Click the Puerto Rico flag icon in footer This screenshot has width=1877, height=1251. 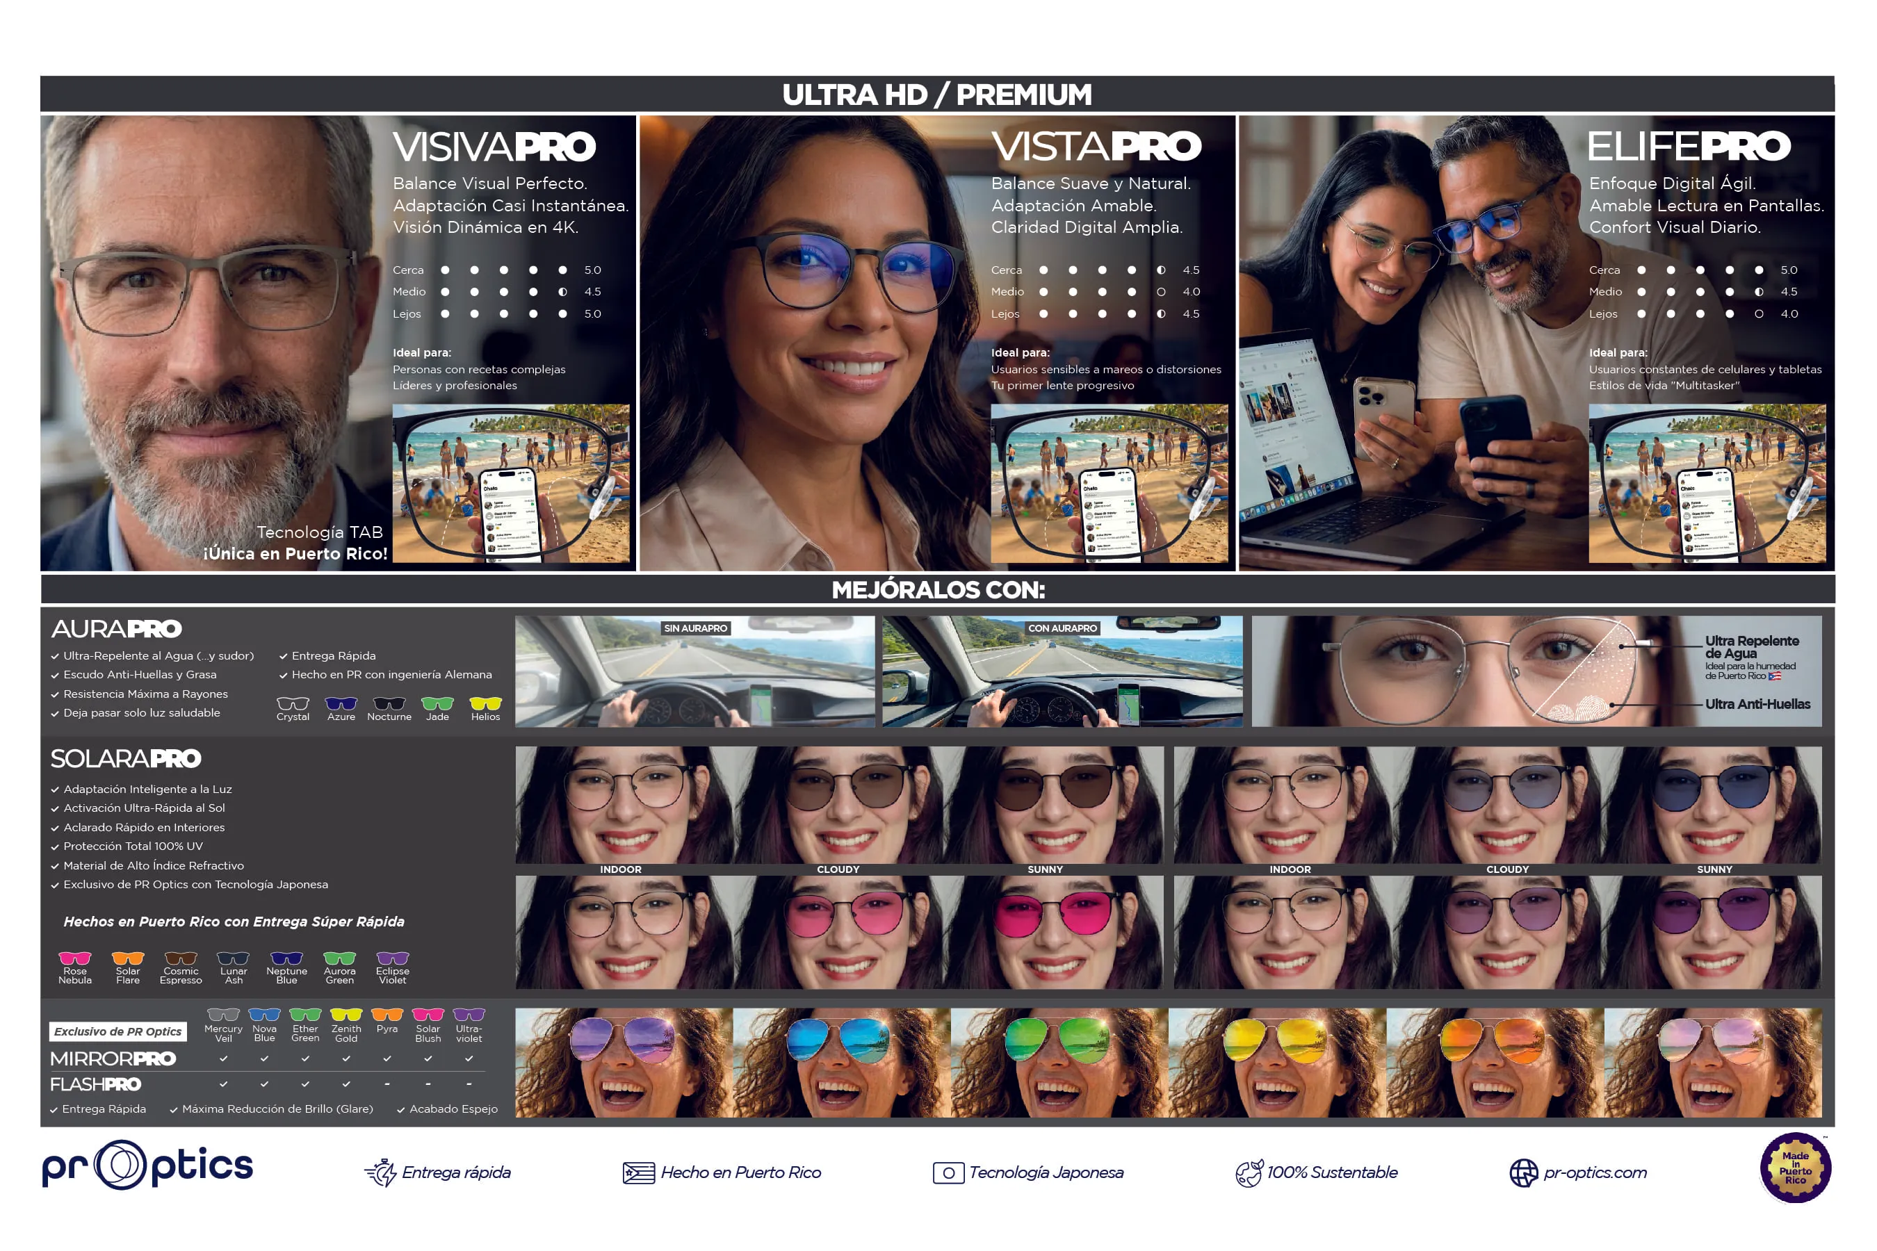click(638, 1173)
